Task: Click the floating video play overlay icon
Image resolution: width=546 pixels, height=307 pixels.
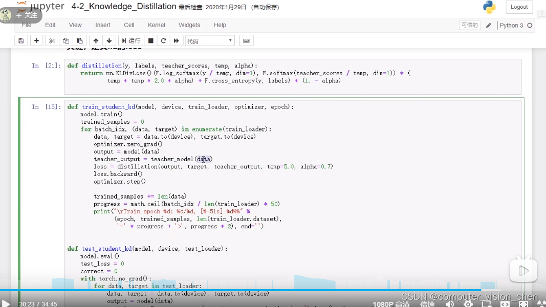Action: click(x=523, y=270)
